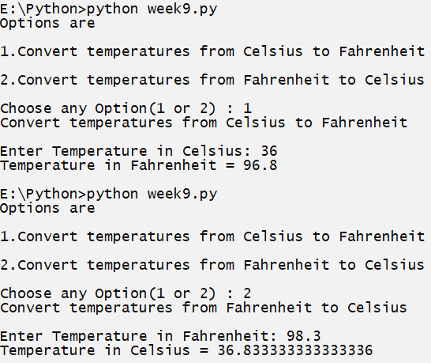
Task: Click the entered option value '1'
Action: 247,108
